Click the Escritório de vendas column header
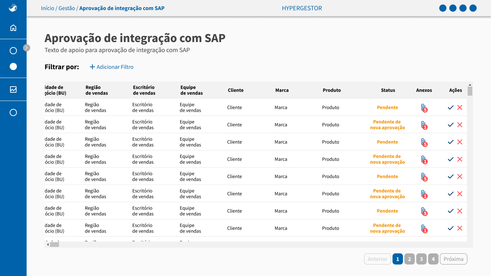The height and width of the screenshot is (276, 491). (x=144, y=90)
